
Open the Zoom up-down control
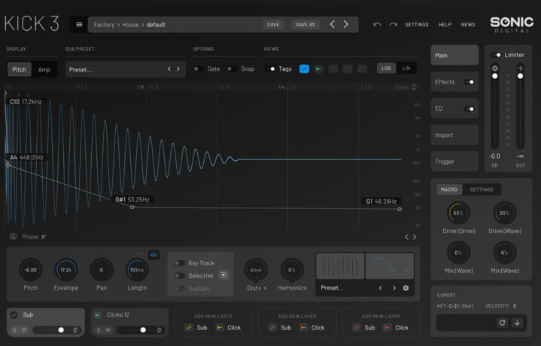(x=414, y=87)
